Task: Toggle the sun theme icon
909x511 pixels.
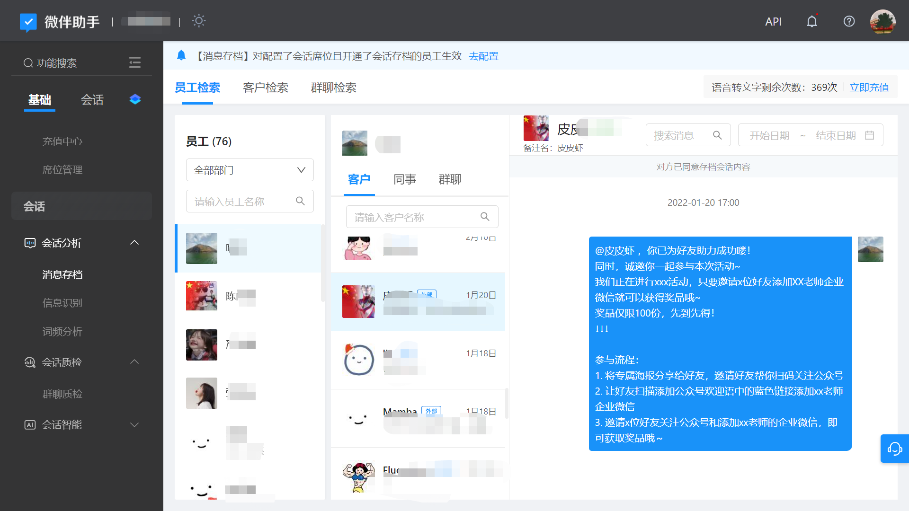Action: pyautogui.click(x=199, y=21)
